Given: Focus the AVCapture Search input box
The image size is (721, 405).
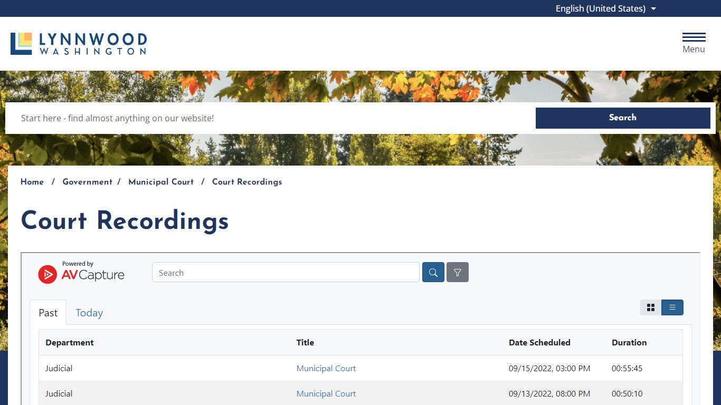Looking at the screenshot, I should 286,272.
